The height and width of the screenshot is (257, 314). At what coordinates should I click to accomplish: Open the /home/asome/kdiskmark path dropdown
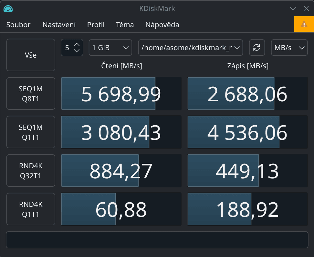pos(191,48)
